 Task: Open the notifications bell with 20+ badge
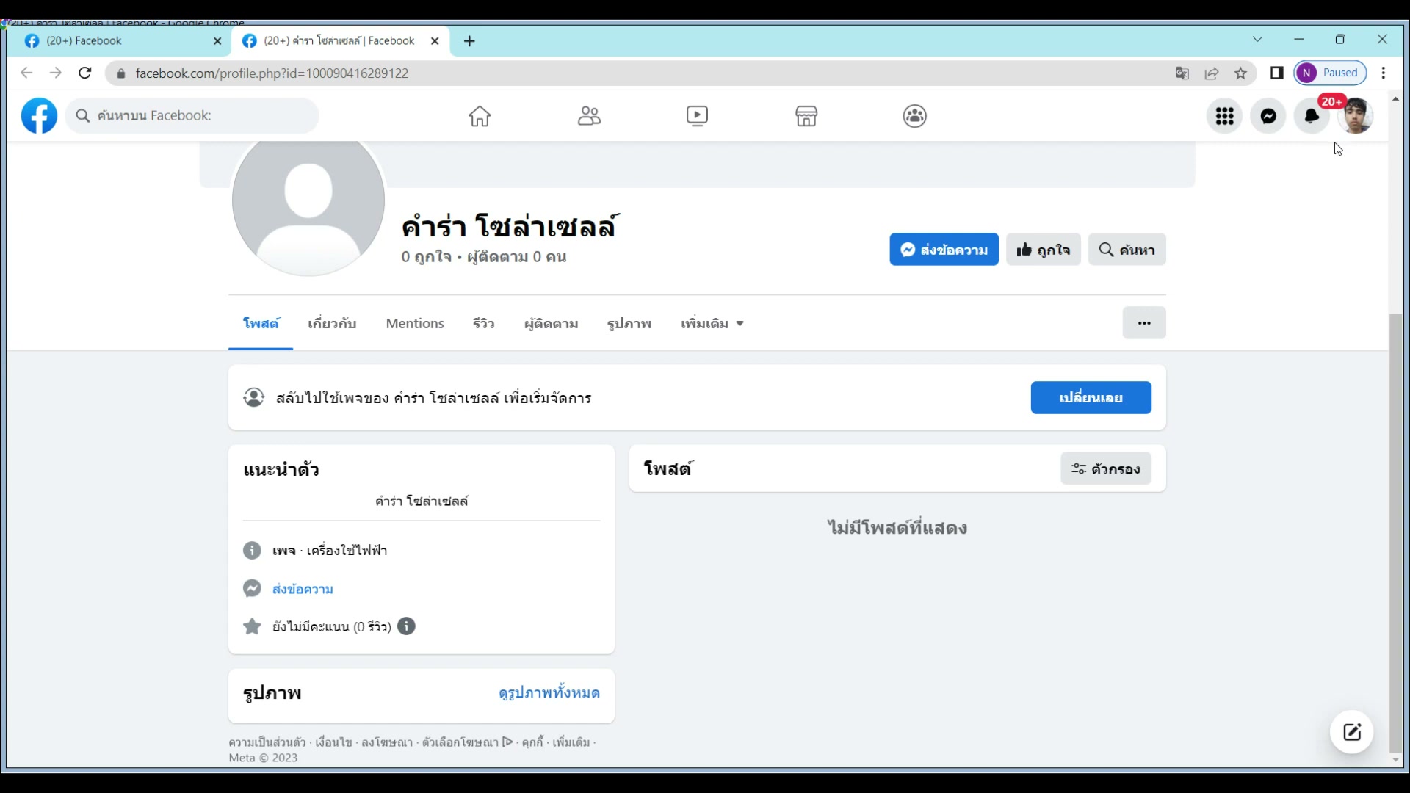point(1312,116)
